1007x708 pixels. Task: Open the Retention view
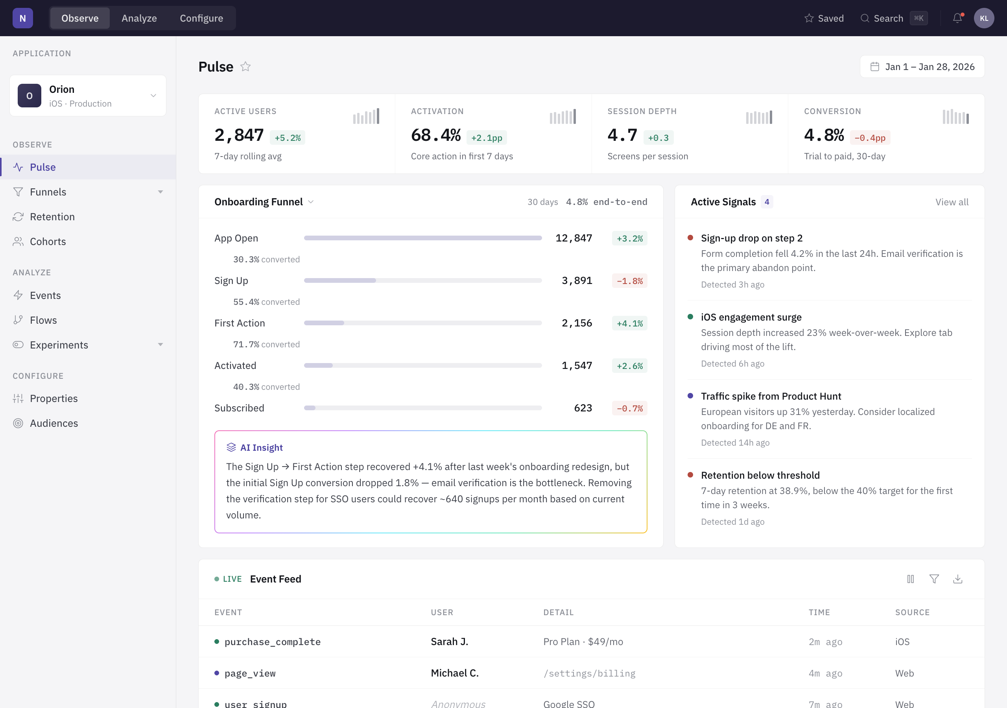click(x=52, y=217)
